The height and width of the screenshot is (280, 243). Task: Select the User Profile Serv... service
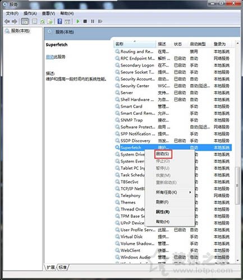point(173,230)
